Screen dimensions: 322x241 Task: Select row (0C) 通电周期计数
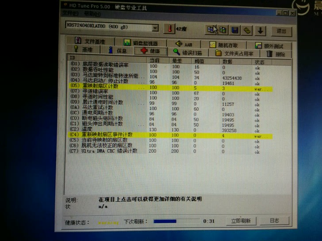tap(170, 114)
